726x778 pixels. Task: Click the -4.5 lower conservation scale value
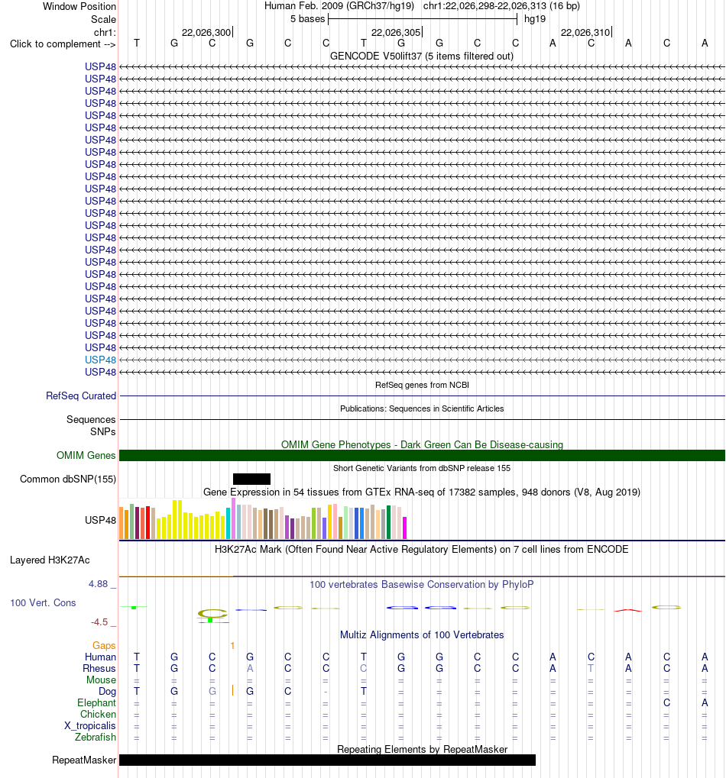tap(99, 622)
